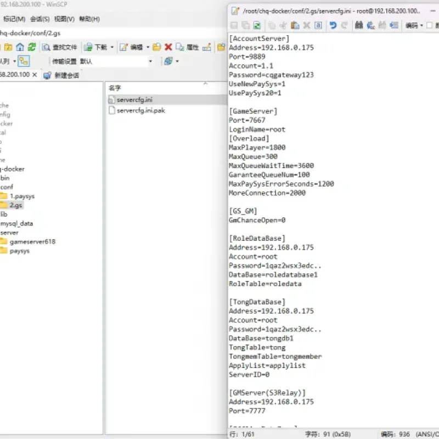Click the Select All icon in editor
Viewport: 439px width, 439px height.
(318, 25)
